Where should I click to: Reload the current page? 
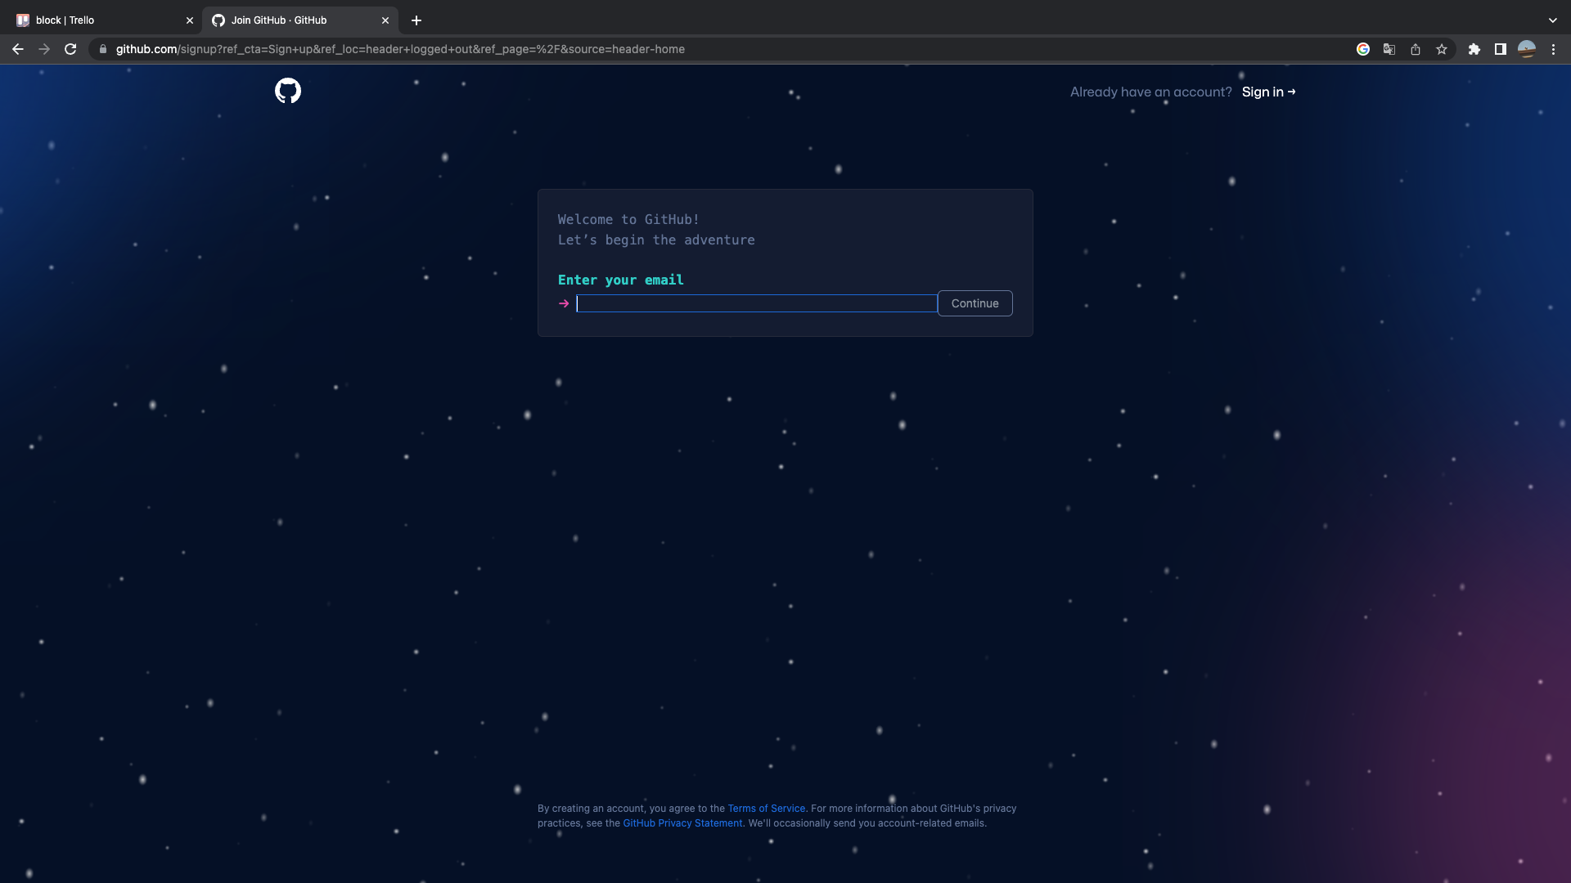pos(70,49)
